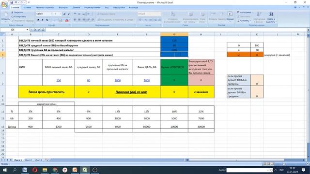Center text horizontally
This screenshot has width=310, height=174.
pyautogui.click(x=79, y=20)
